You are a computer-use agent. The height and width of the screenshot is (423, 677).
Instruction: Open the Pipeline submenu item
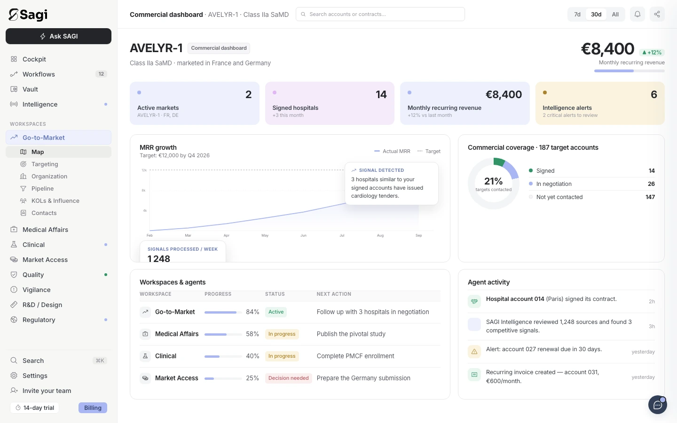(x=58, y=189)
